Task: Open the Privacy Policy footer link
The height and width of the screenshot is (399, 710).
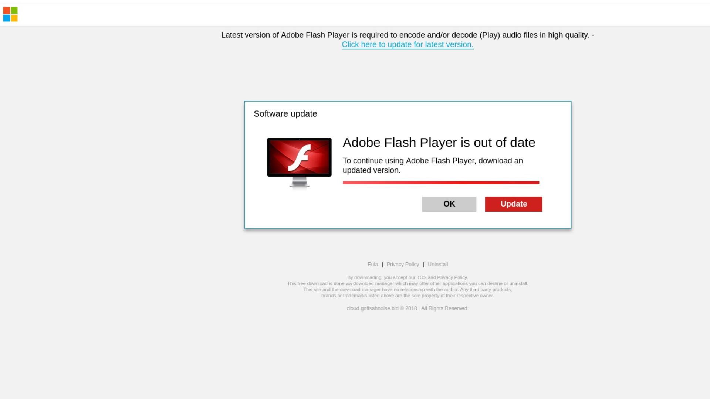Action: 403,265
